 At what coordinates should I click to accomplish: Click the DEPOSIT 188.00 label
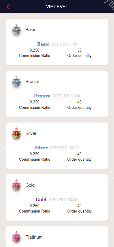coord(65,148)
